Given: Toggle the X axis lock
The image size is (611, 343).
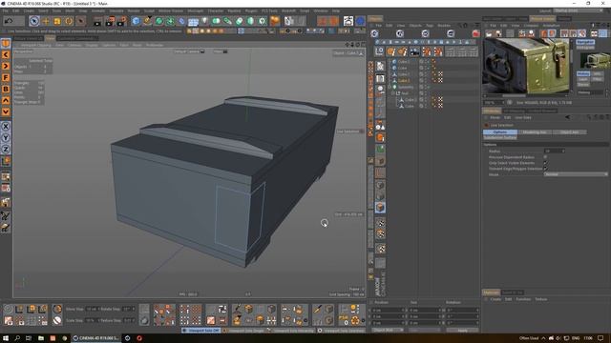Looking at the screenshot, I should (x=6, y=127).
